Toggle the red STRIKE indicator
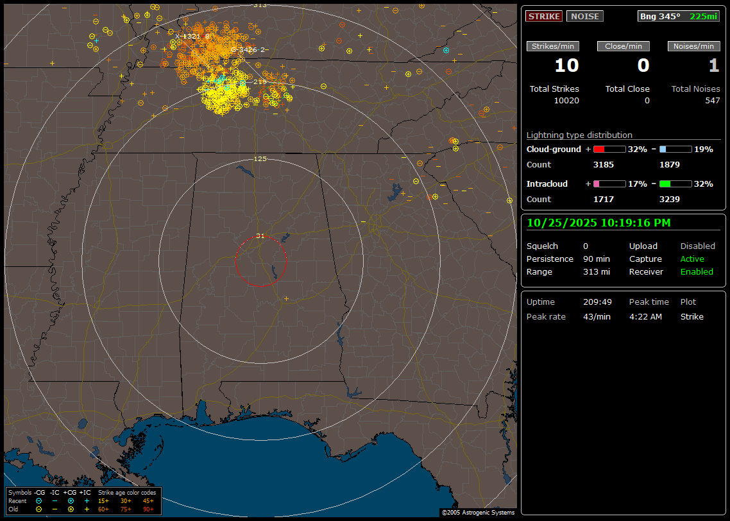 coord(544,17)
